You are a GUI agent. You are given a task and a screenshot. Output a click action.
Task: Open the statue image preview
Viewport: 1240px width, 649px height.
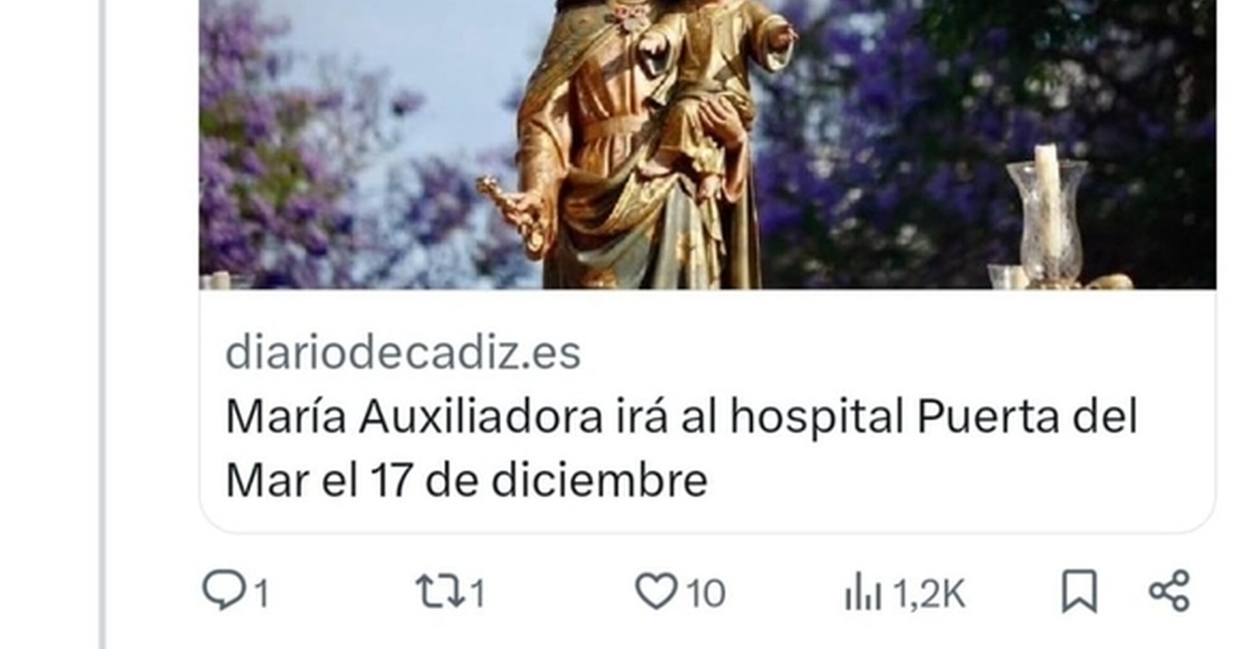708,145
